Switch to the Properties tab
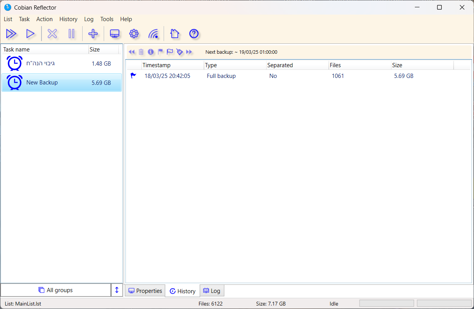The width and height of the screenshot is (474, 309). [145, 291]
